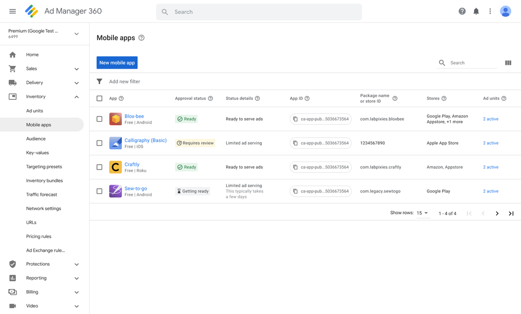Open the help icon in top bar

click(x=462, y=11)
